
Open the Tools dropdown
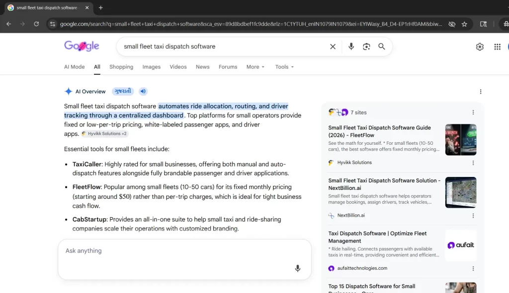tap(284, 67)
